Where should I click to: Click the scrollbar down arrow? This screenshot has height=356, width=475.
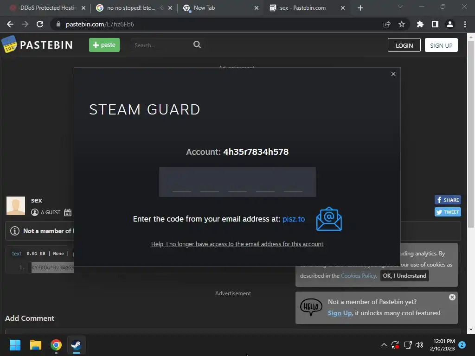[x=471, y=330]
